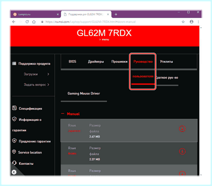
Task: Click the Japanese language label
Action: 74,131
